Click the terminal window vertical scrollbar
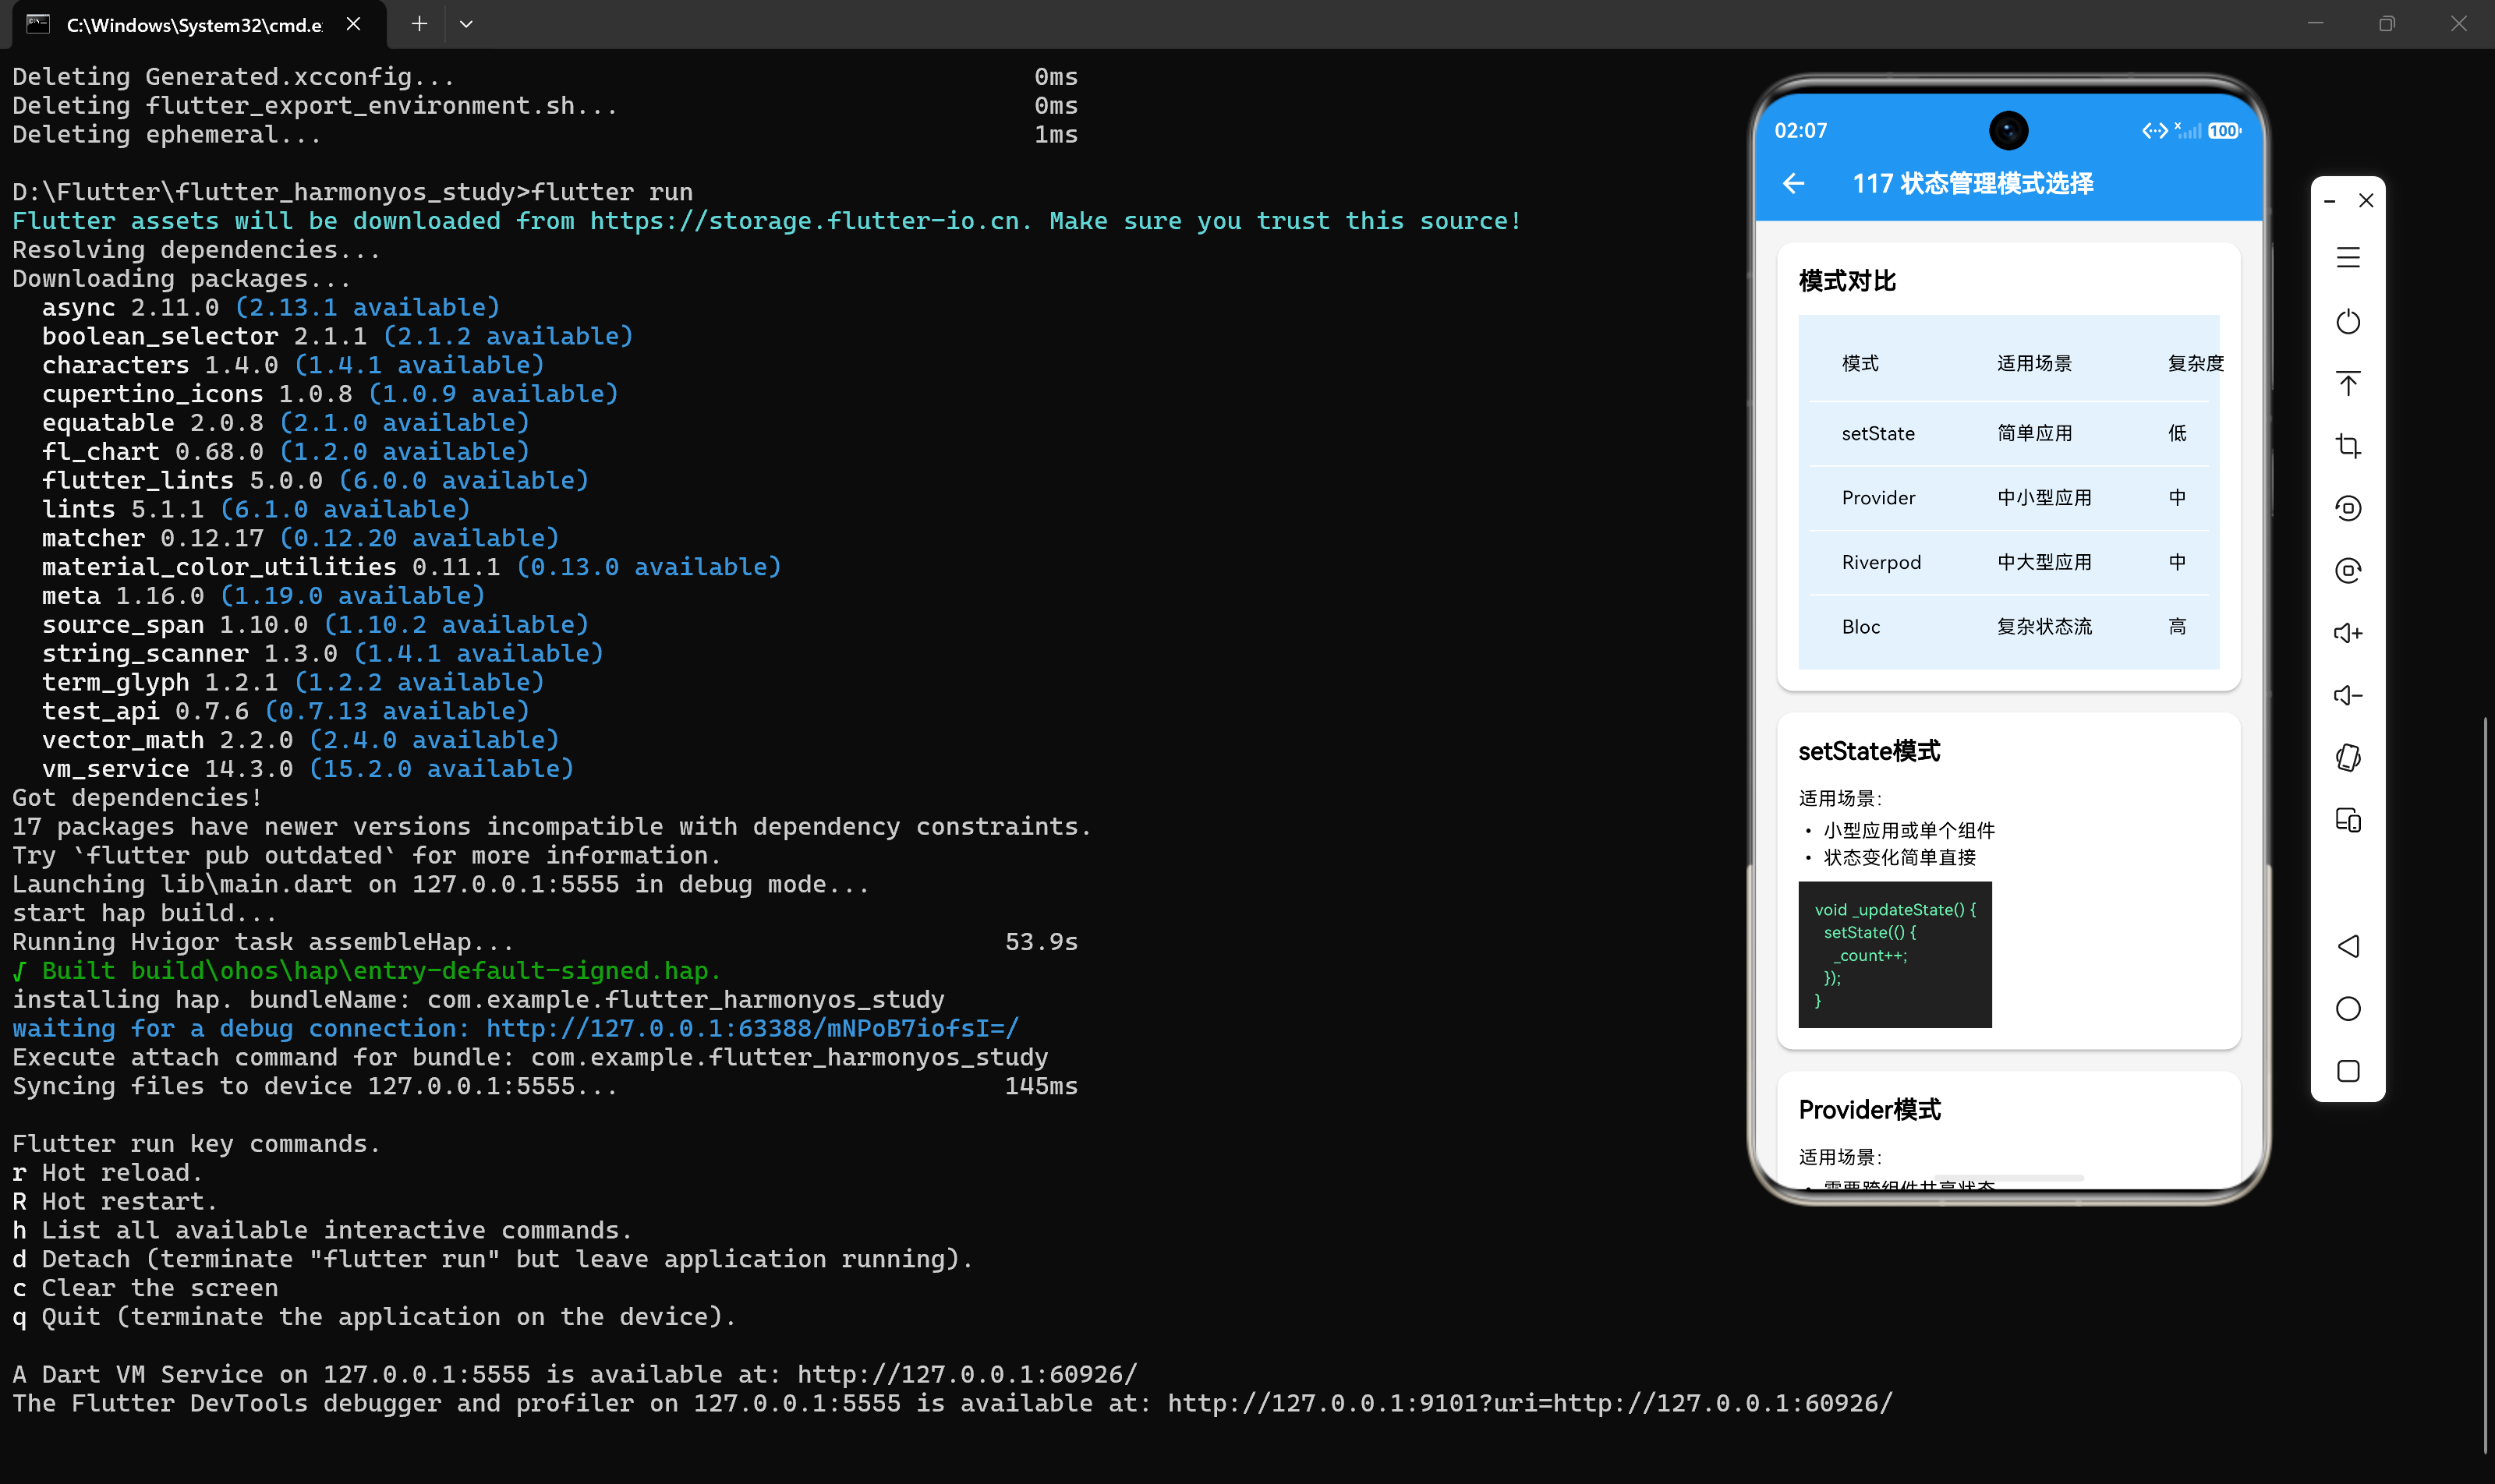 pyautogui.click(x=2485, y=1085)
